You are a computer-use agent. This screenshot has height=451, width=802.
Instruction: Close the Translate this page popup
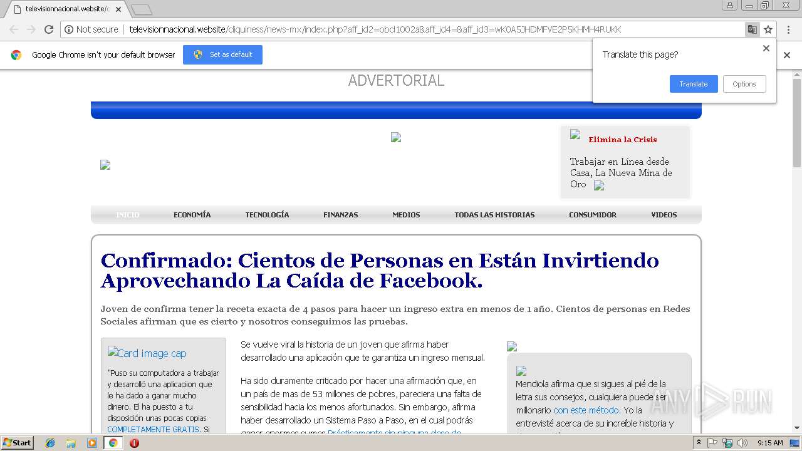(766, 48)
